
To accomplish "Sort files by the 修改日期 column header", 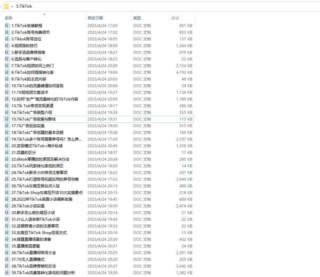I will (95, 18).
